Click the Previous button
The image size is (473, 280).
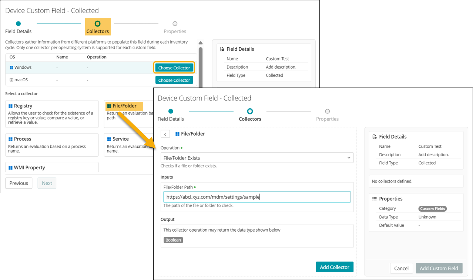click(x=19, y=183)
